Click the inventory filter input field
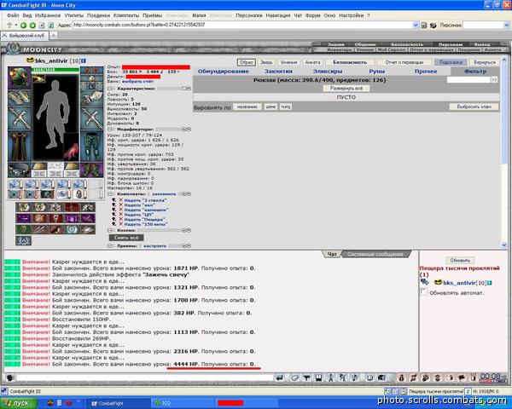Screen dimensions: 512x409 click(x=468, y=79)
